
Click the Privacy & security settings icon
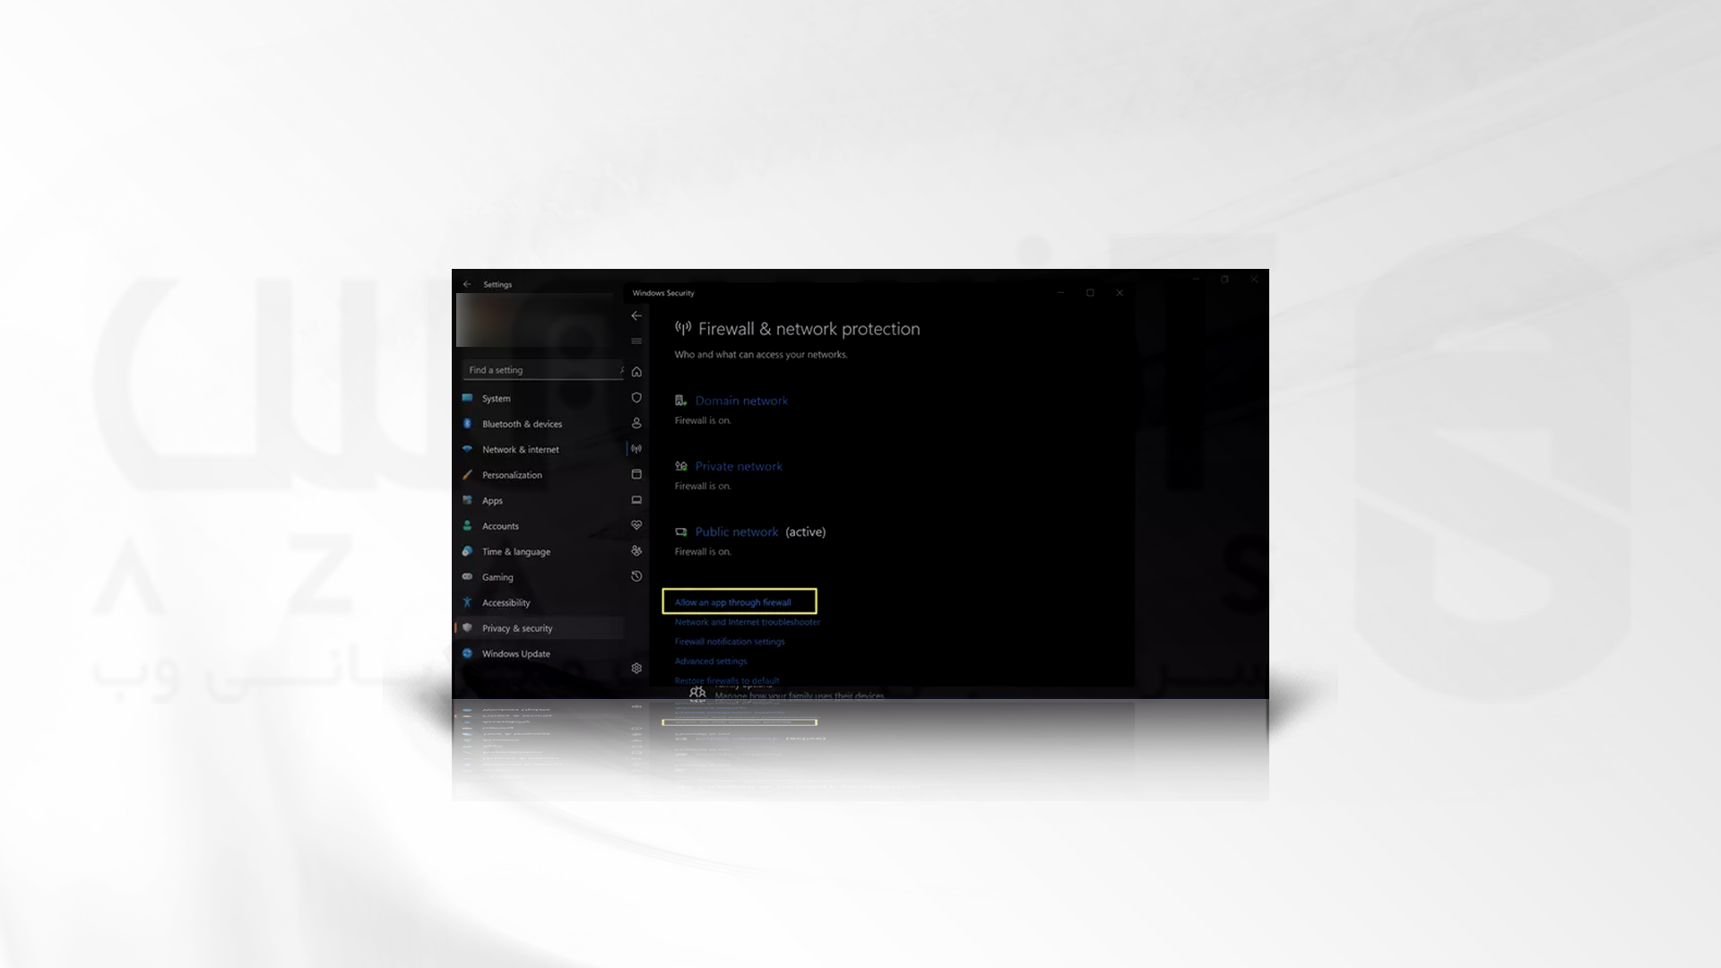click(468, 627)
